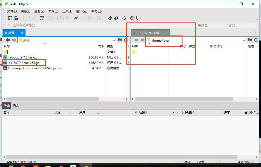This screenshot has width=261, height=167.
Task: Select the parent folder entry in local pane
Action: [x=7, y=52]
